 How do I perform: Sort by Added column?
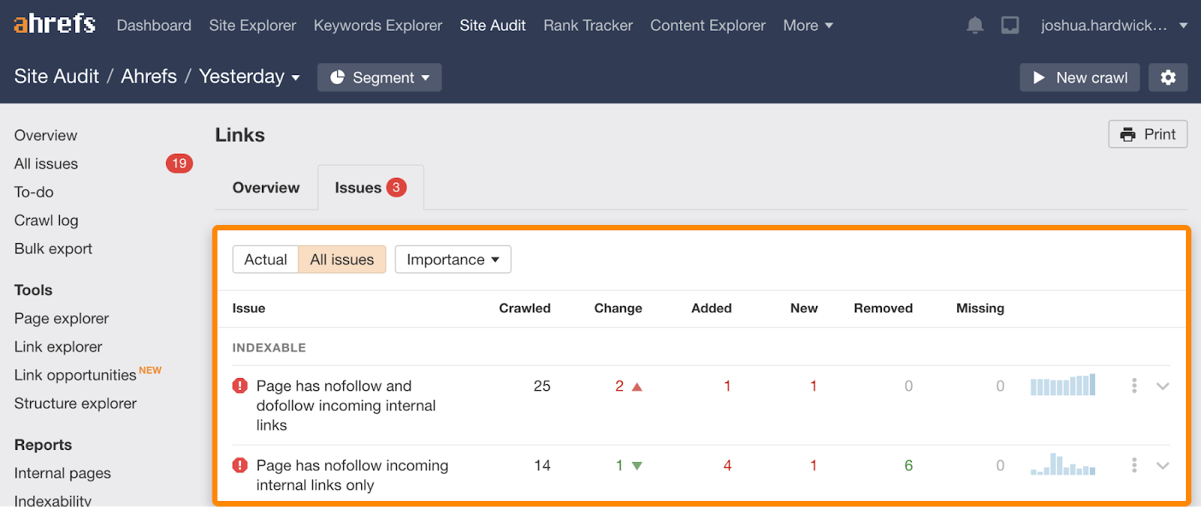pyautogui.click(x=711, y=308)
